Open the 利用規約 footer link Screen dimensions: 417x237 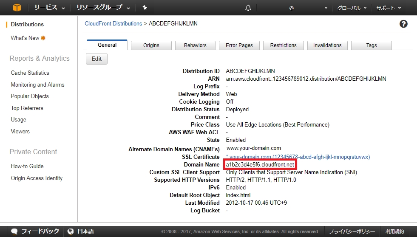[394, 231]
